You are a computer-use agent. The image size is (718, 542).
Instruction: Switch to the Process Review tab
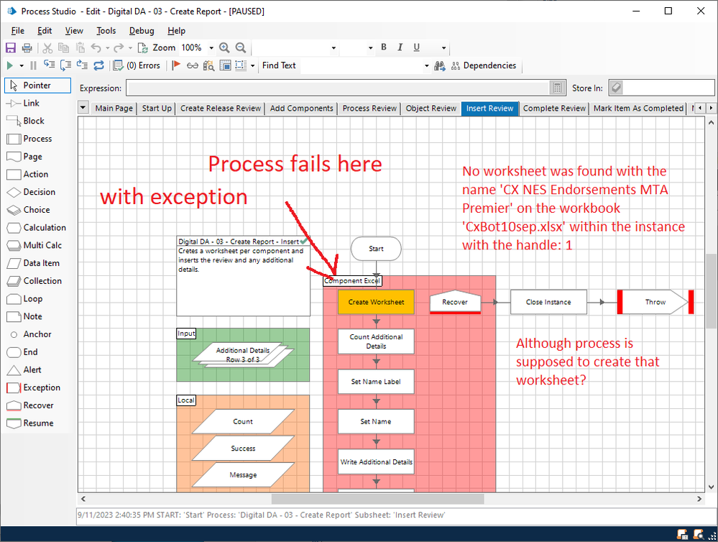[x=369, y=109]
